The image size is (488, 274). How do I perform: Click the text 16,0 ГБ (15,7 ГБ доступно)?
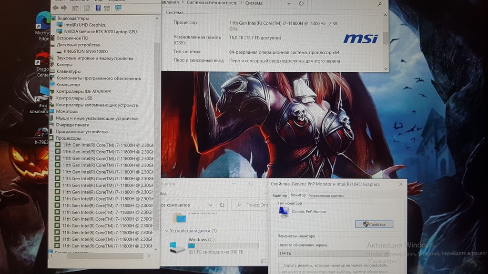click(x=255, y=38)
